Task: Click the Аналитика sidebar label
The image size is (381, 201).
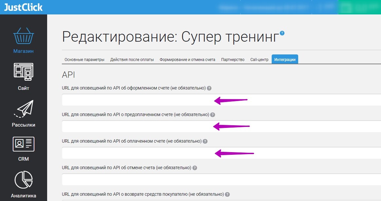Action: click(24, 196)
